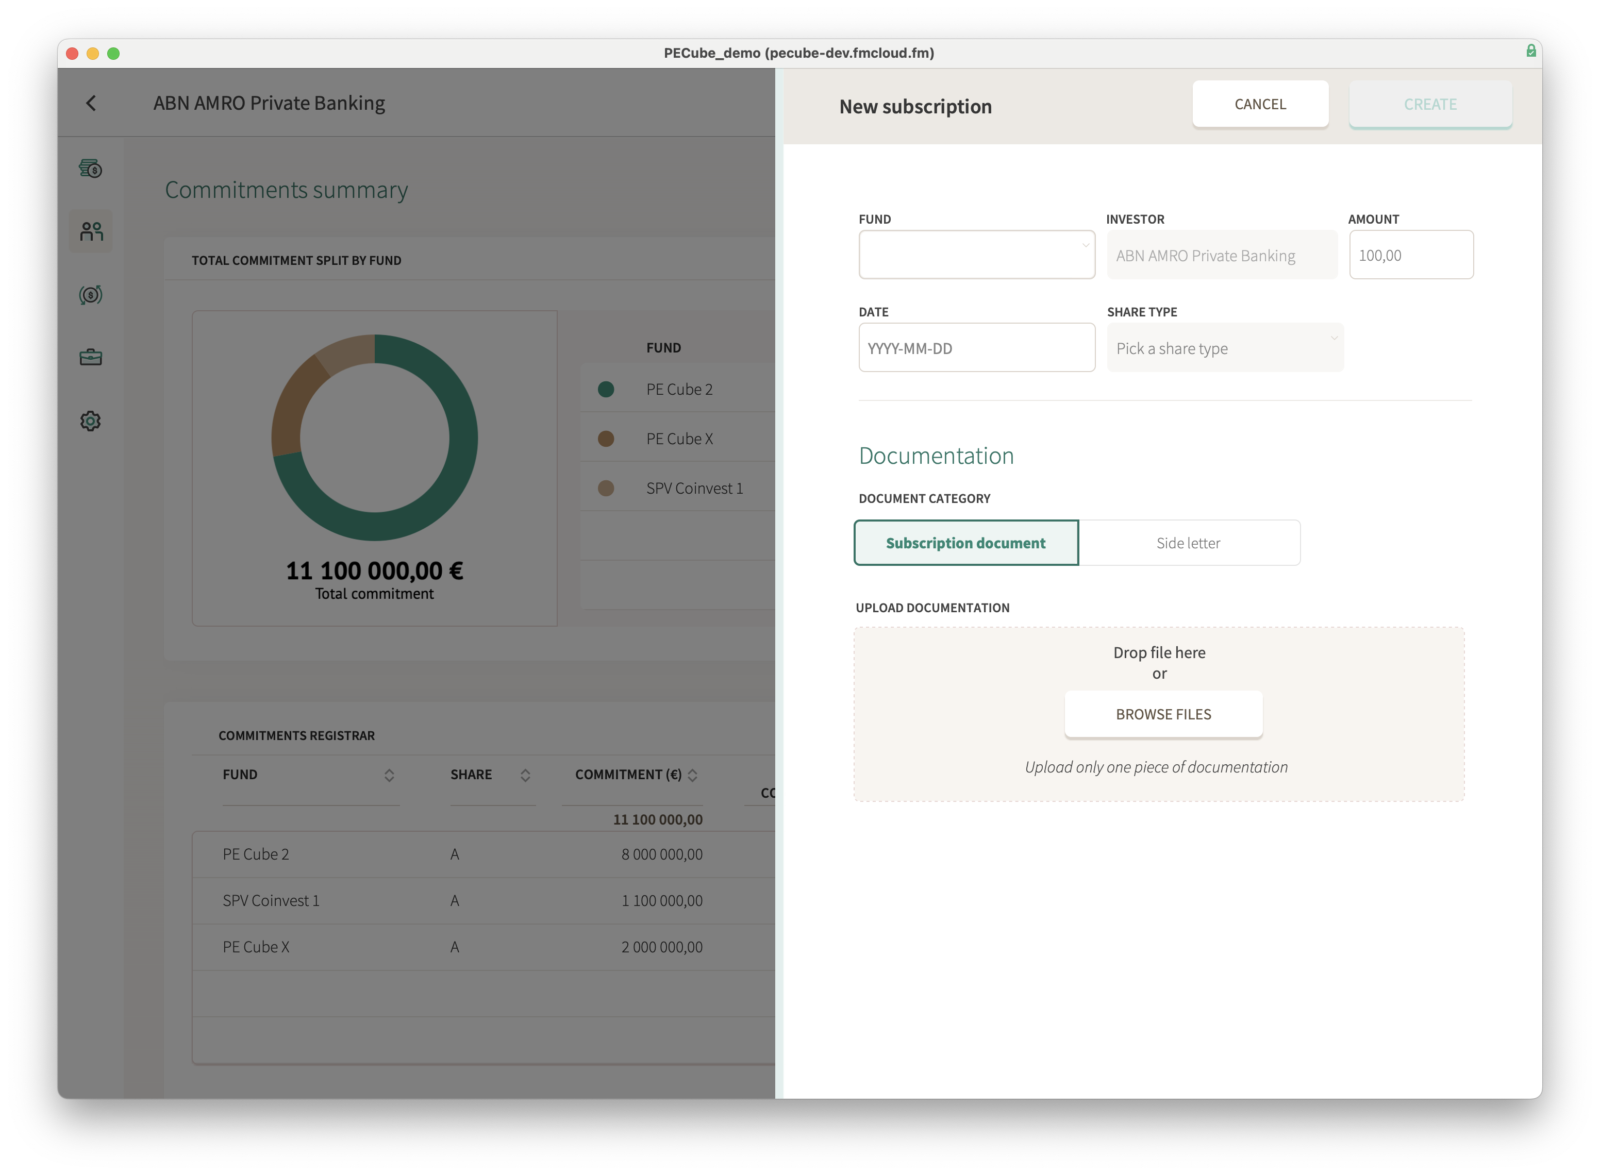1600x1175 pixels.
Task: Sort the registrar by FUND column arrows
Action: (x=389, y=775)
